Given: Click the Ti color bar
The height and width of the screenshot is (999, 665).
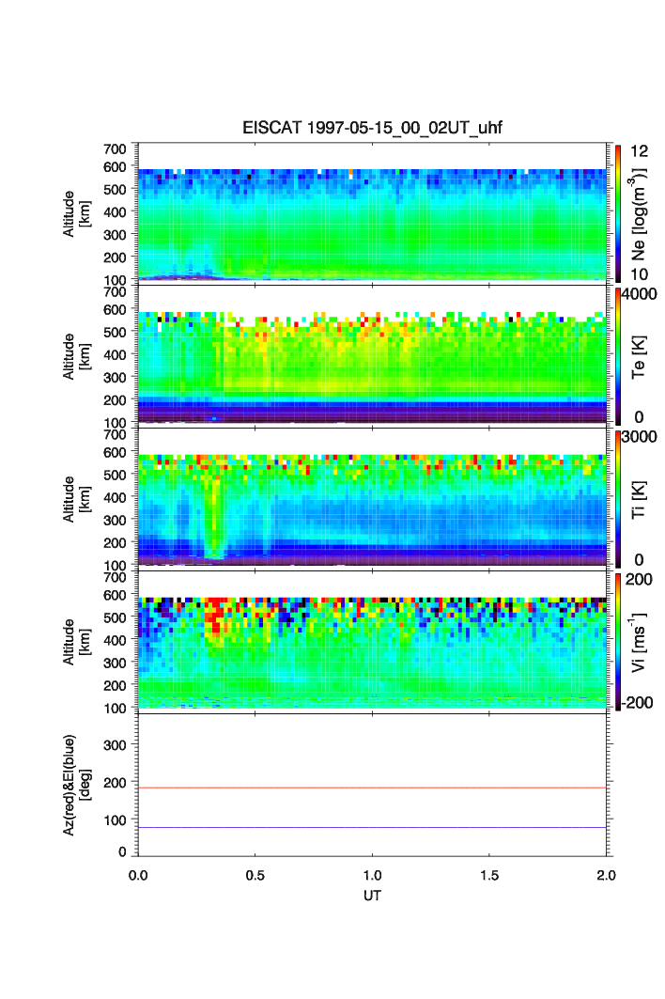Looking at the screenshot, I should coord(618,499).
